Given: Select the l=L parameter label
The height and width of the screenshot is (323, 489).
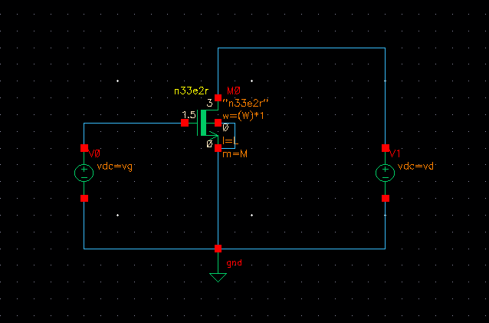Looking at the screenshot, I should click(231, 141).
